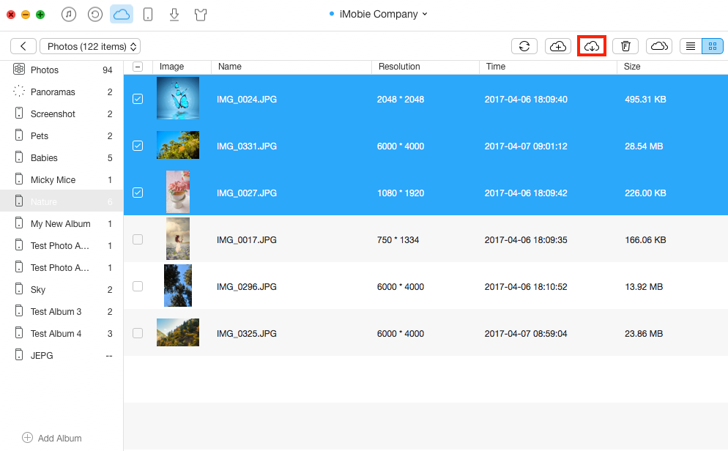The width and height of the screenshot is (728, 451).
Task: Click the blue butterfly thumbnail
Action: click(178, 98)
